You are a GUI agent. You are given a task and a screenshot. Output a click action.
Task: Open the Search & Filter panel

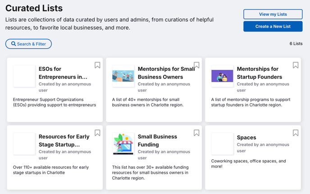[x=28, y=44]
